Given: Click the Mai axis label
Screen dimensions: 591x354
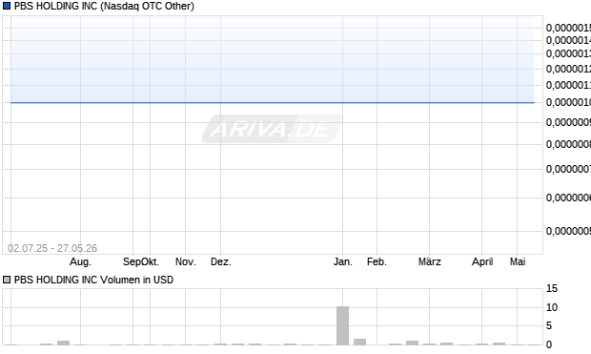Looking at the screenshot, I should coord(518,261).
